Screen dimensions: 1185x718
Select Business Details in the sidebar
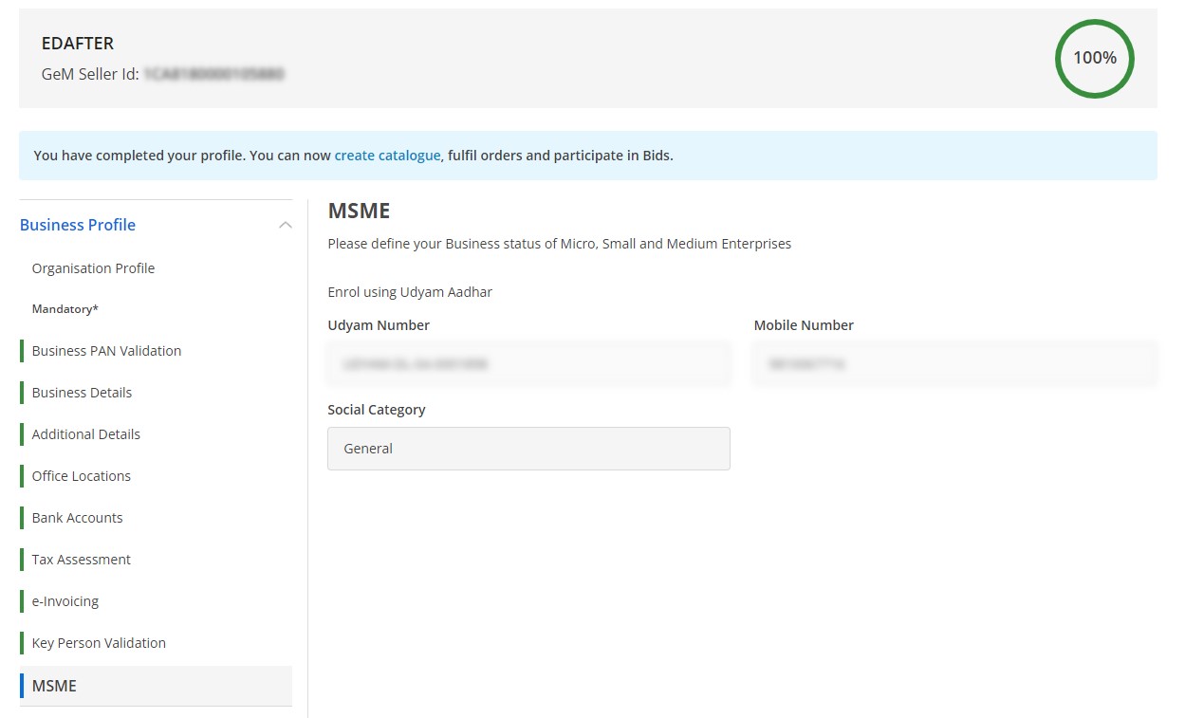tap(82, 393)
